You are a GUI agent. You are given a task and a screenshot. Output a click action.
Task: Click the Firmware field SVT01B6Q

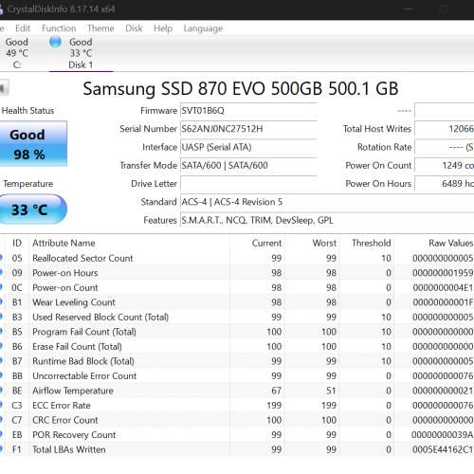click(248, 111)
